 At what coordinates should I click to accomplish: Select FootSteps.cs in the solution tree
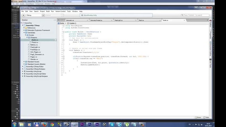pos(35,50)
